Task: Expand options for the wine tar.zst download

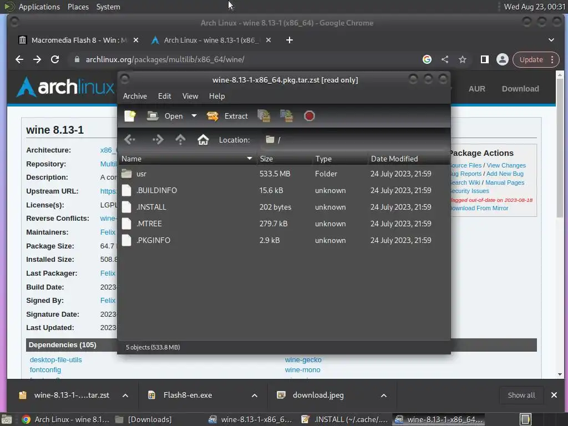Action: pyautogui.click(x=125, y=395)
